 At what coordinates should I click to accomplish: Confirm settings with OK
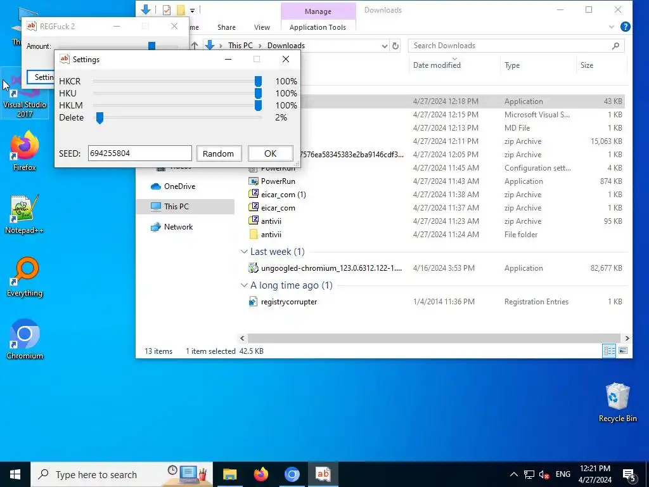(x=270, y=153)
